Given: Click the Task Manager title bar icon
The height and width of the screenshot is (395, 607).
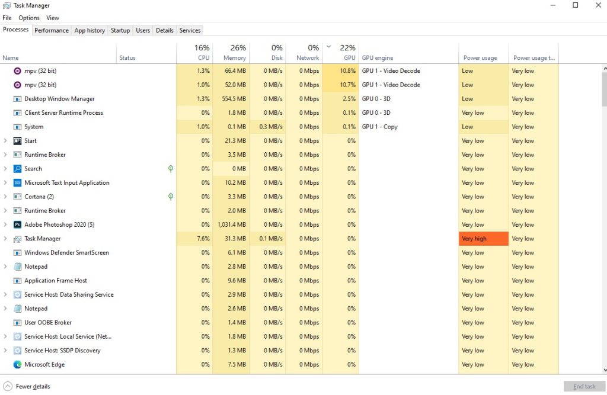Looking at the screenshot, I should click(x=7, y=5).
